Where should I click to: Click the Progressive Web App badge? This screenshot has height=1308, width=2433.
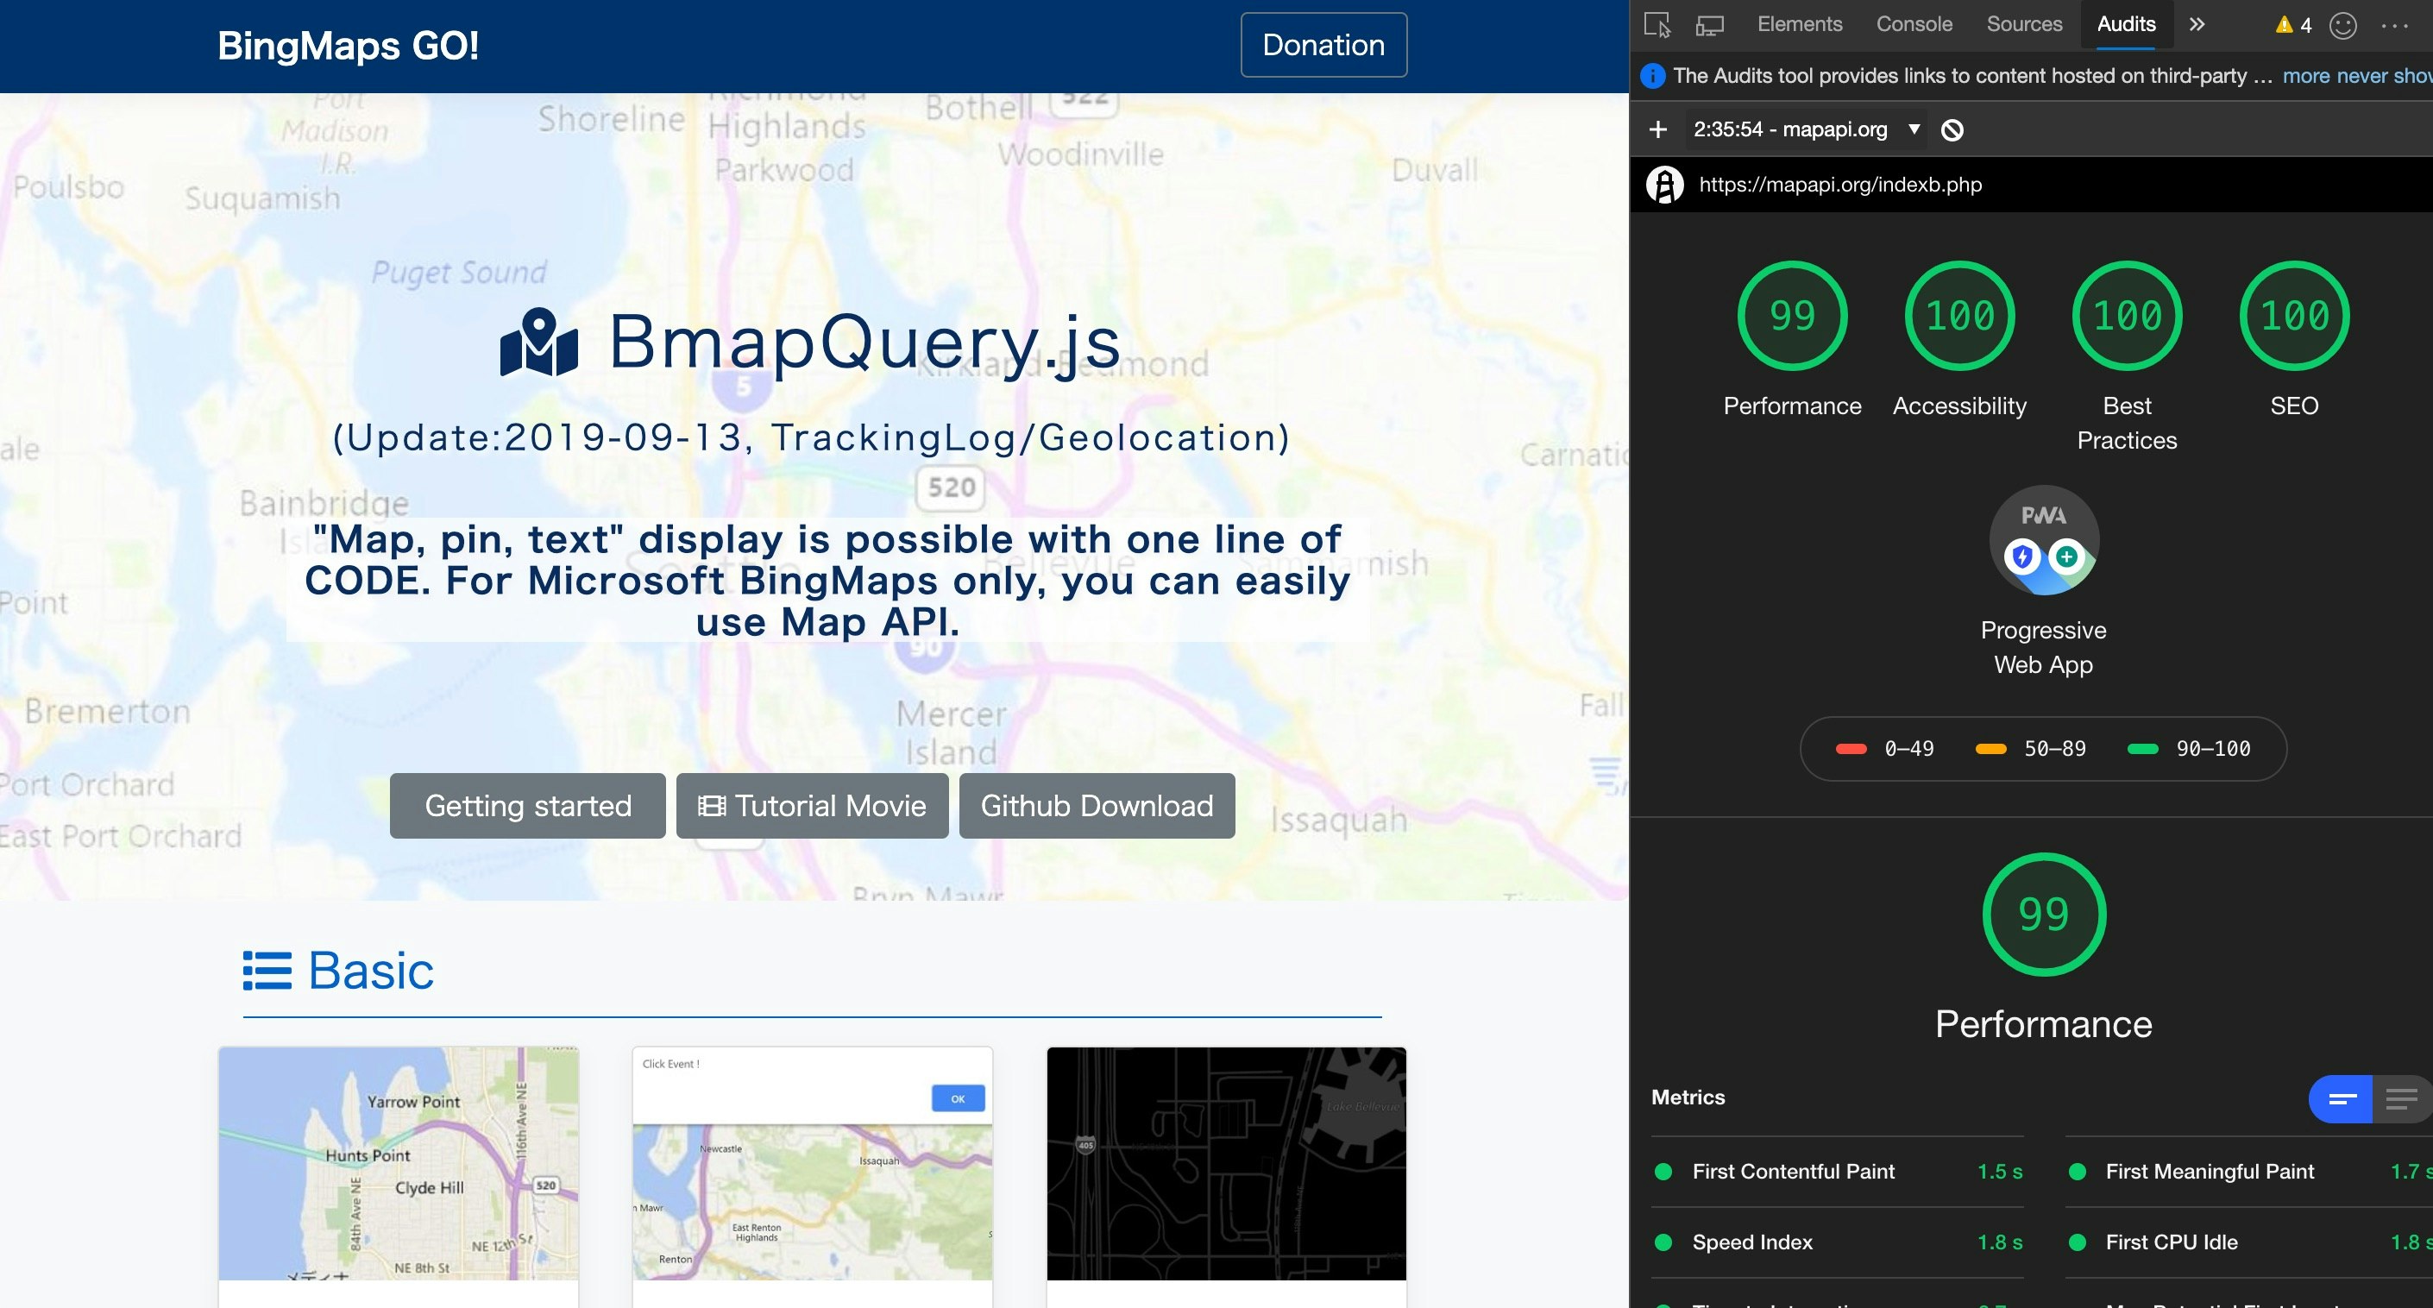[x=2044, y=540]
